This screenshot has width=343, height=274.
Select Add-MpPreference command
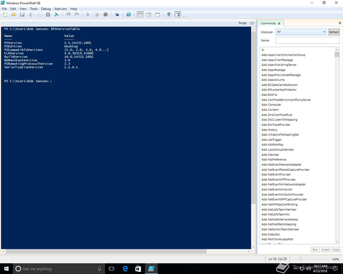[x=274, y=159]
